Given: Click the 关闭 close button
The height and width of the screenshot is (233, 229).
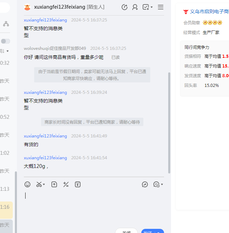Looking at the screenshot, I should point(126,231).
